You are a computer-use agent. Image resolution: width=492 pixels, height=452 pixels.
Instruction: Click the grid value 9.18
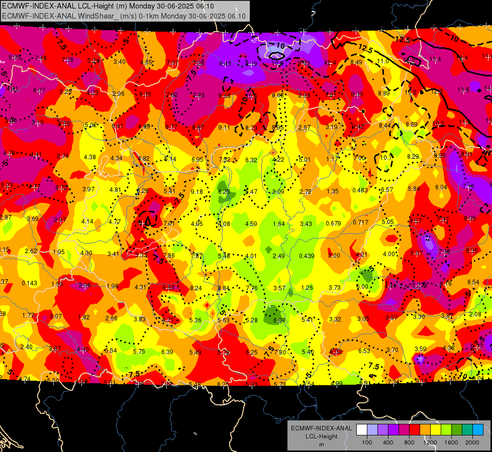196,192
